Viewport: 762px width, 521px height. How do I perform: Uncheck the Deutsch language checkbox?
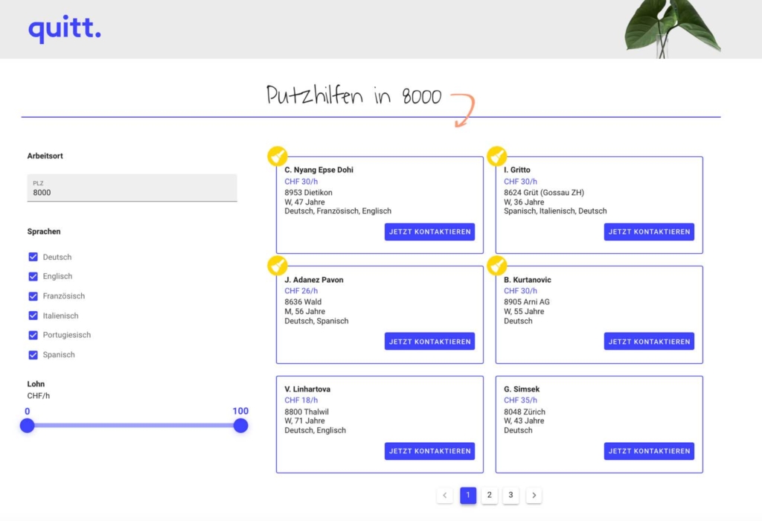point(33,257)
